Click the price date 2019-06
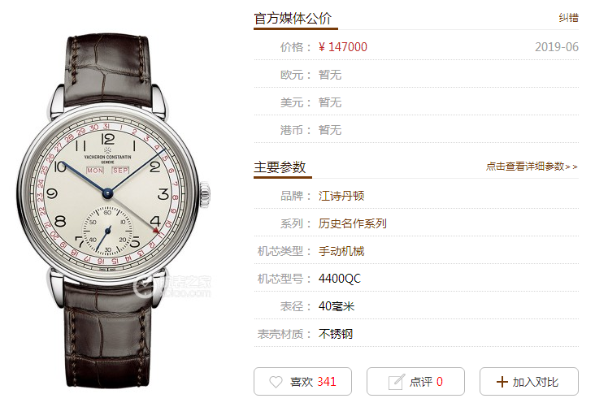The image size is (595, 407). pyautogui.click(x=557, y=47)
